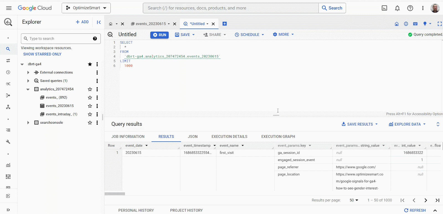The image size is (443, 214).
Task: Open the help question mark menu
Action: click(410, 8)
